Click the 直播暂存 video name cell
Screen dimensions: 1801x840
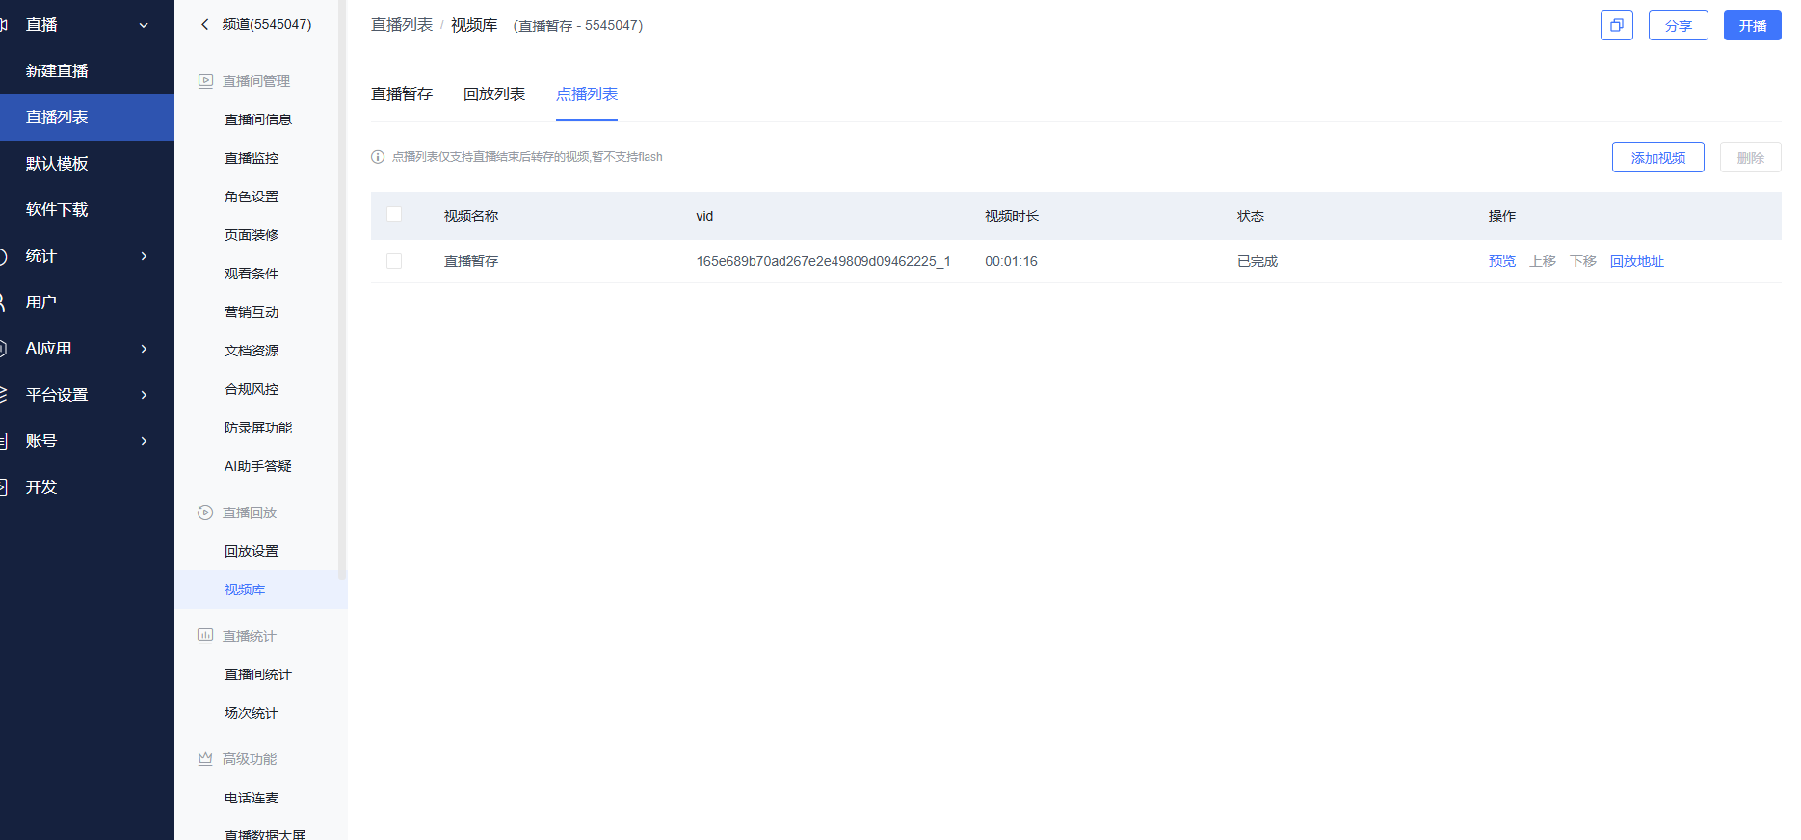tap(471, 261)
